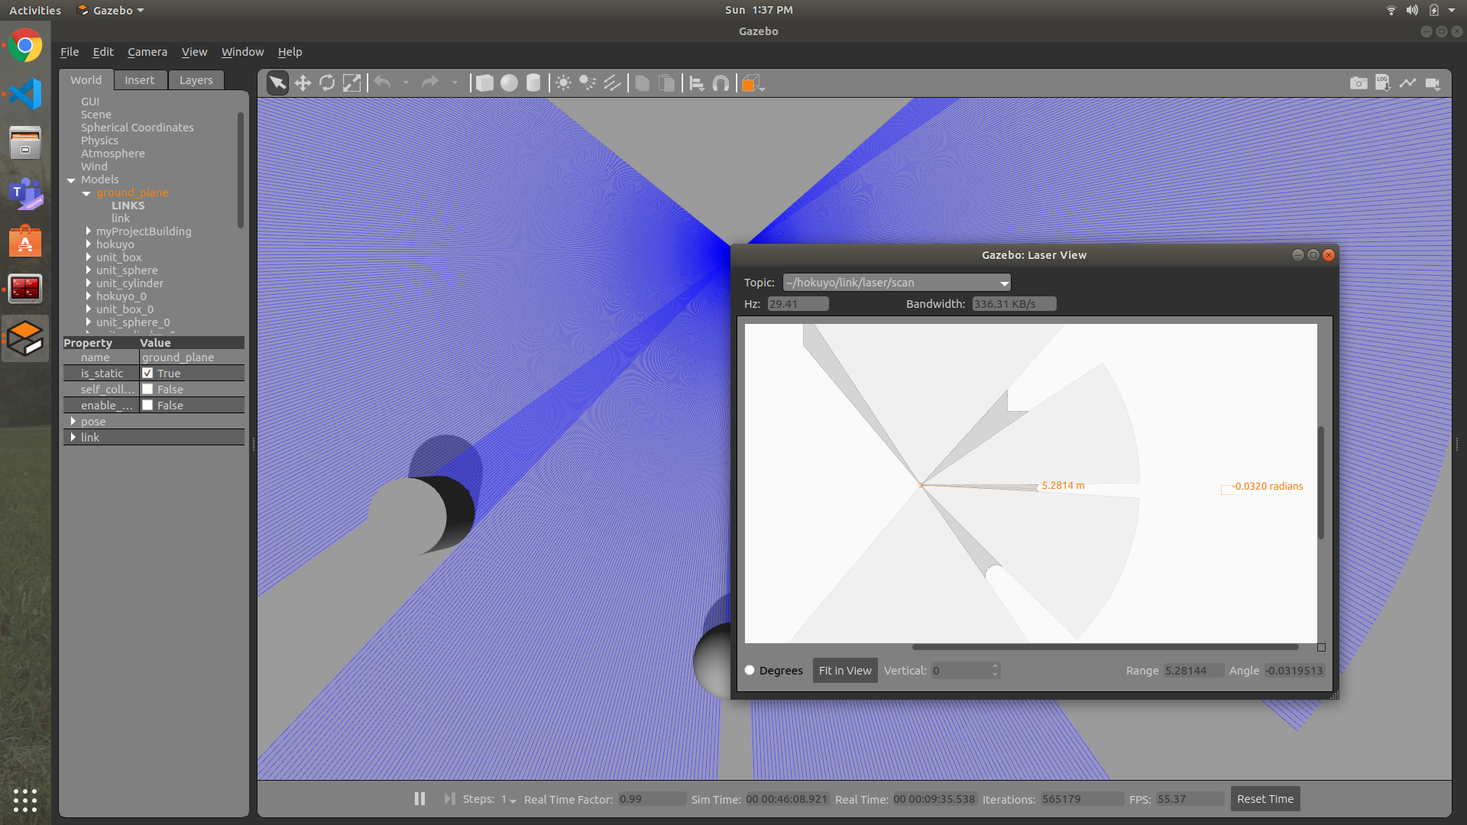Toggle is_static True checkbox for ground_plane
The image size is (1467, 825).
[x=147, y=373]
